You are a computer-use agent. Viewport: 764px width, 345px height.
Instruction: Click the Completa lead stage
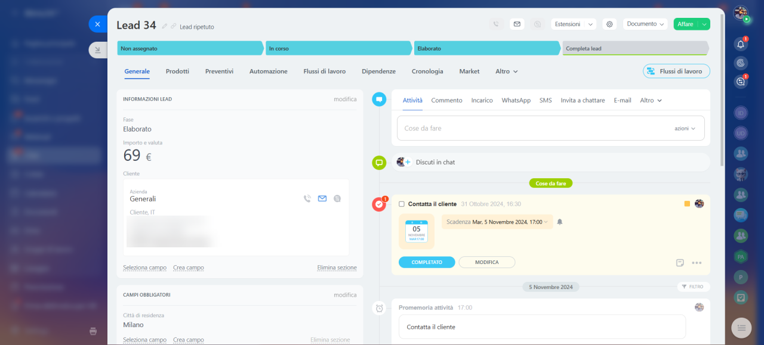(636, 48)
